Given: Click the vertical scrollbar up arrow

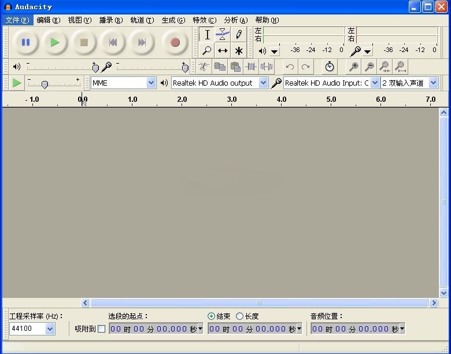Looking at the screenshot, I should coord(443,112).
